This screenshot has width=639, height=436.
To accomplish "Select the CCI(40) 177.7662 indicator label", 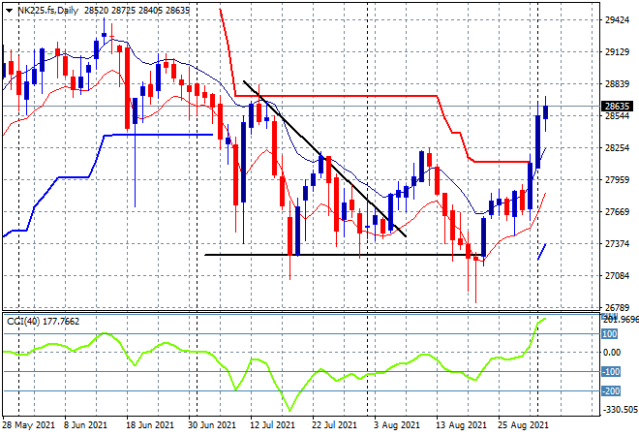I will pyautogui.click(x=44, y=322).
